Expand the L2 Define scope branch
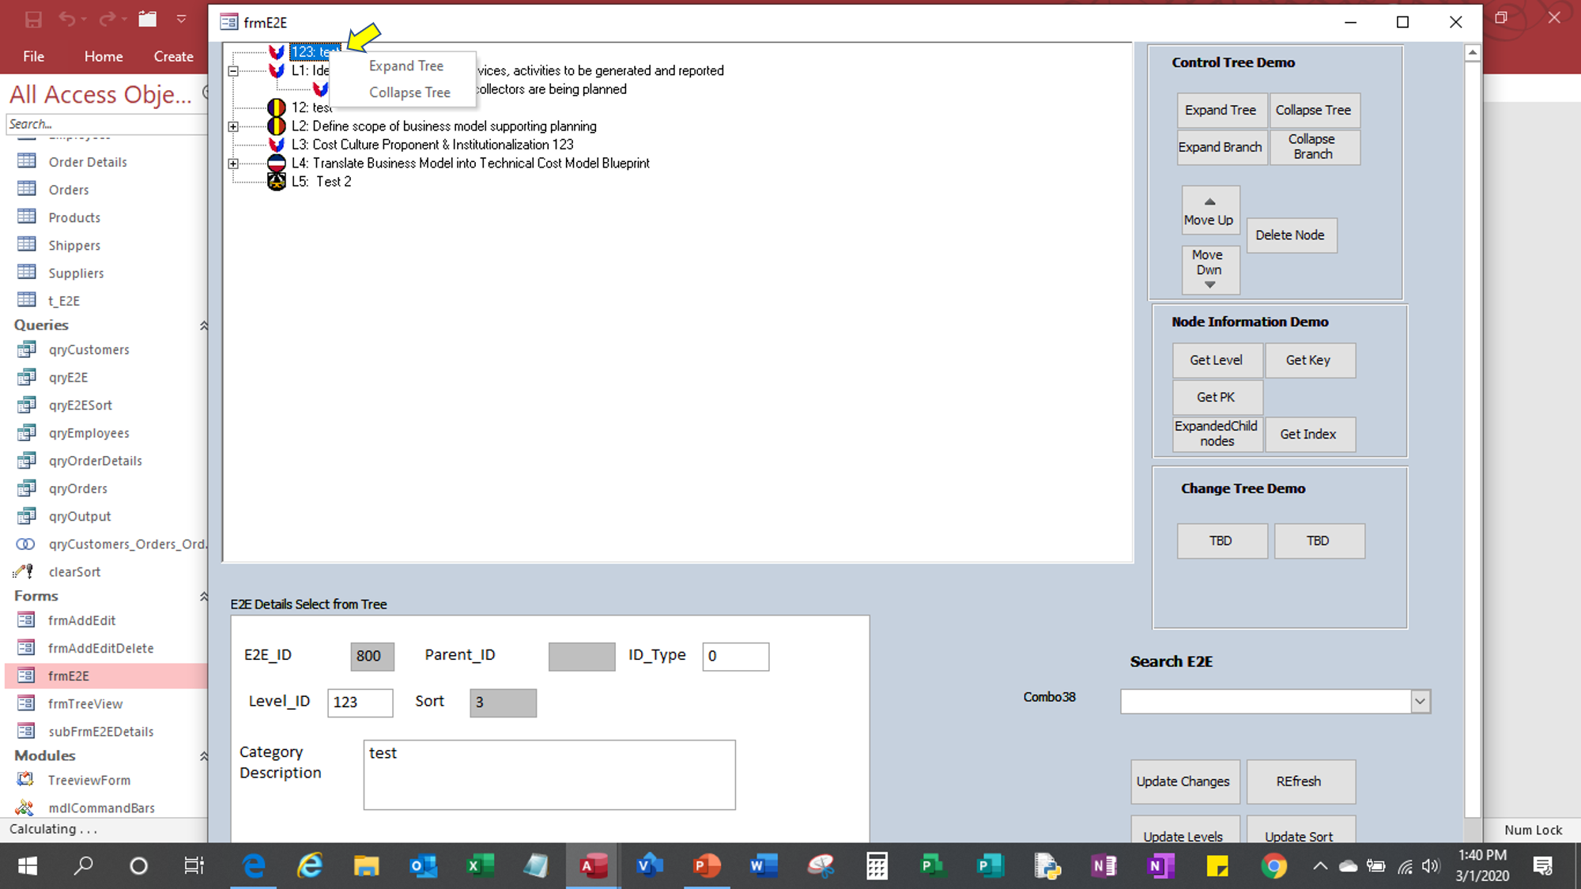Image resolution: width=1581 pixels, height=889 pixels. click(233, 126)
